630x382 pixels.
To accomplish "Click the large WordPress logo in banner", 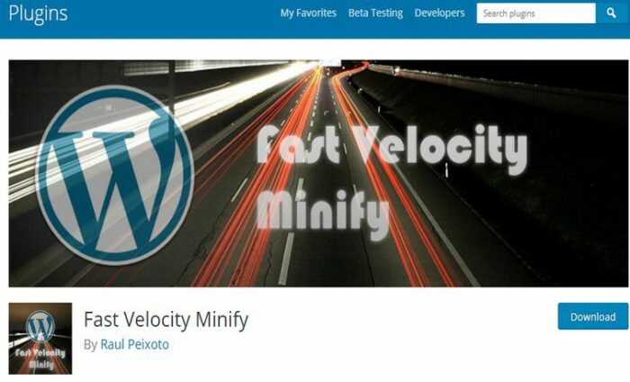I will 115,175.
